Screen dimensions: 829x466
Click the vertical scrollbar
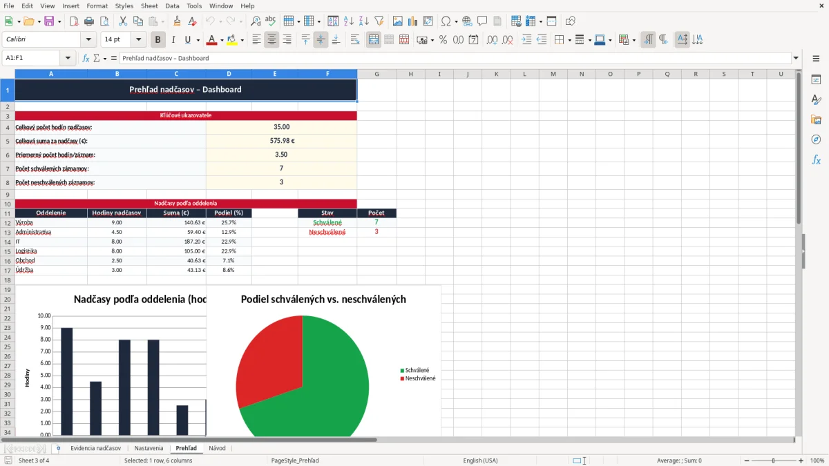pyautogui.click(x=799, y=253)
